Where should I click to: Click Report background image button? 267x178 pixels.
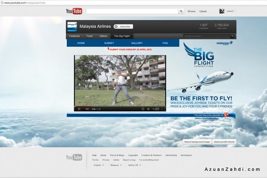pos(197,142)
